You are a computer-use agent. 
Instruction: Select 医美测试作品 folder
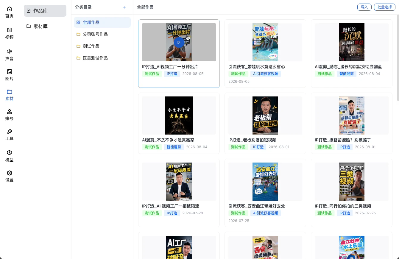102,58
